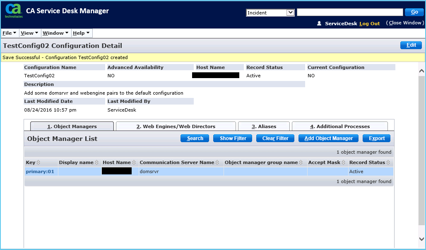Sort by Display name column arrows
The height and width of the screenshot is (250, 426).
click(x=97, y=163)
